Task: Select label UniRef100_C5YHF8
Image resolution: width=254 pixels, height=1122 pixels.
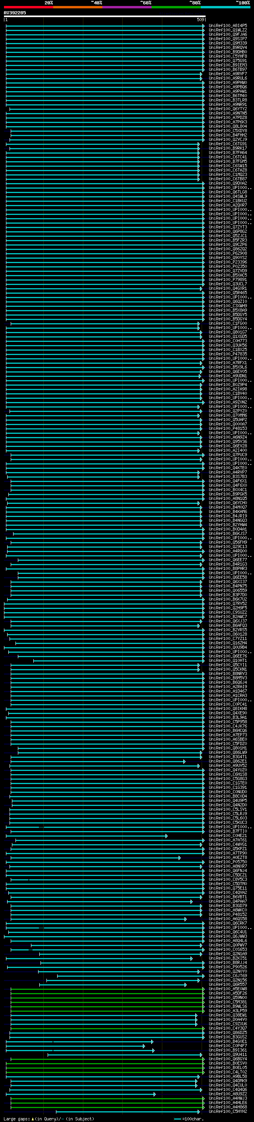Action: (x=228, y=56)
